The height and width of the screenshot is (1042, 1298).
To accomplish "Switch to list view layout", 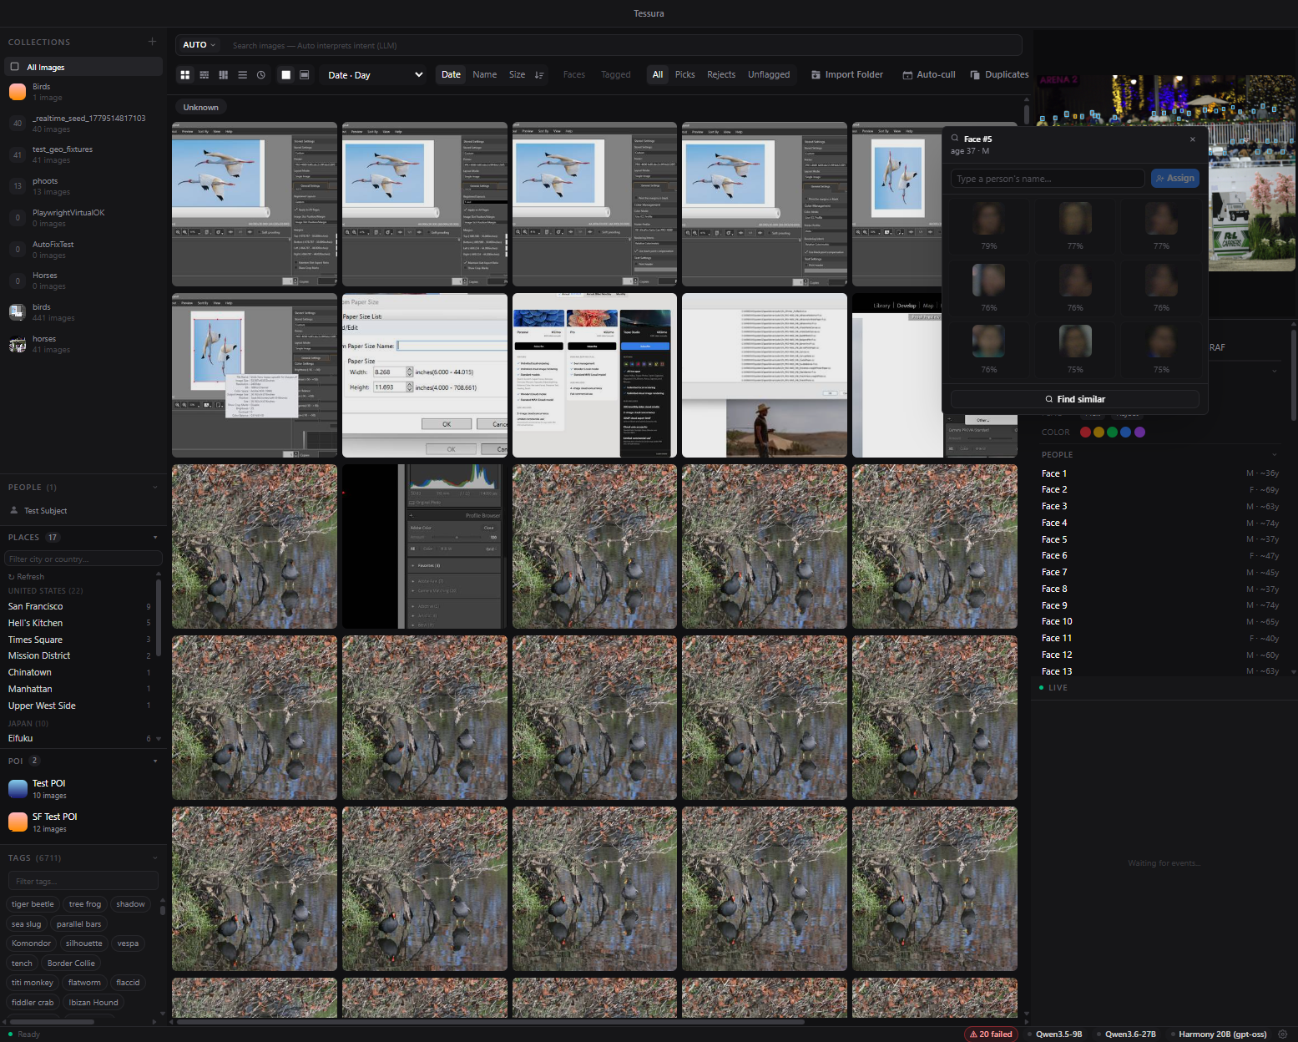I will click(243, 75).
